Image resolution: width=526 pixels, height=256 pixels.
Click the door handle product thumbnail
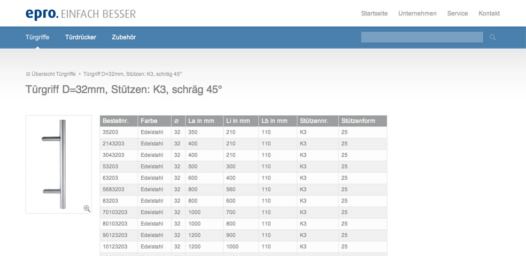pyautogui.click(x=58, y=164)
